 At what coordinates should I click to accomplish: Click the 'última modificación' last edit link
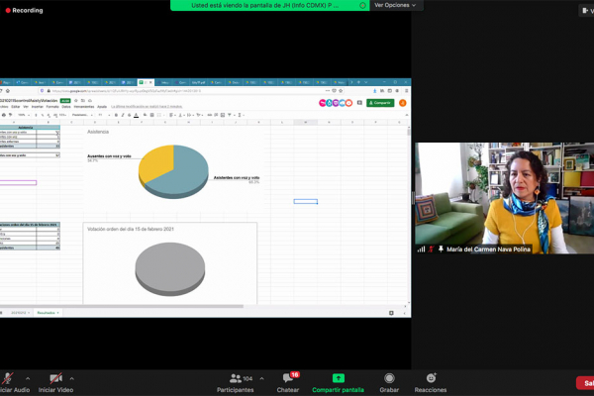pyautogui.click(x=147, y=107)
